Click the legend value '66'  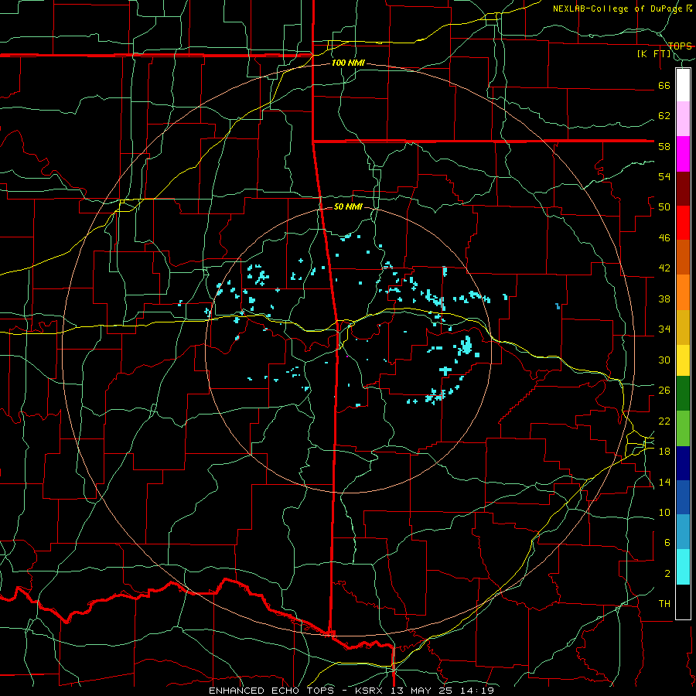[x=664, y=85]
